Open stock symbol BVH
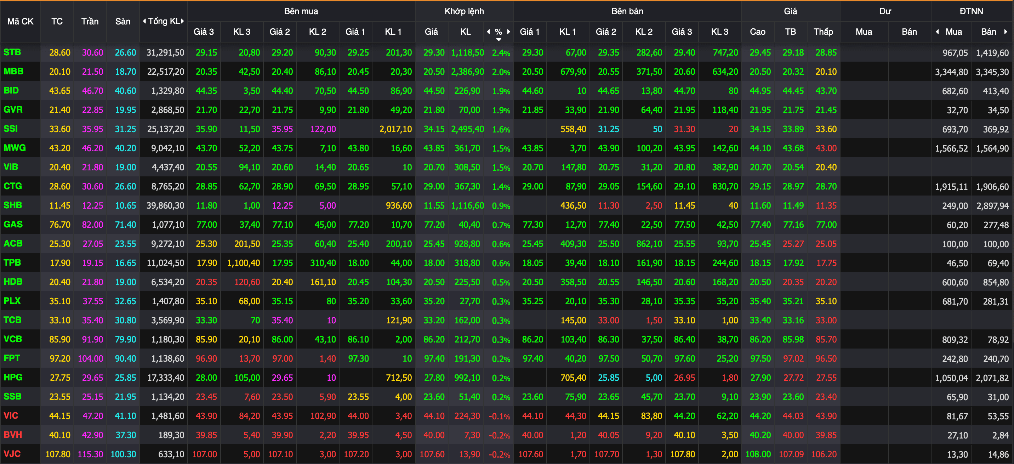Screen dimensions: 1014x464 click(x=13, y=435)
